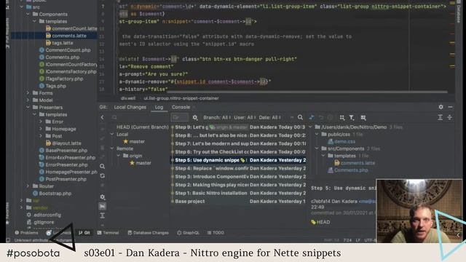Open the User: All filter dropdown

click(x=245, y=117)
